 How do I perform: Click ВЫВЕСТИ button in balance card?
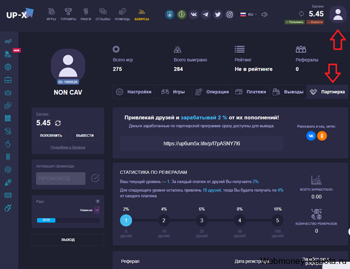click(x=85, y=136)
